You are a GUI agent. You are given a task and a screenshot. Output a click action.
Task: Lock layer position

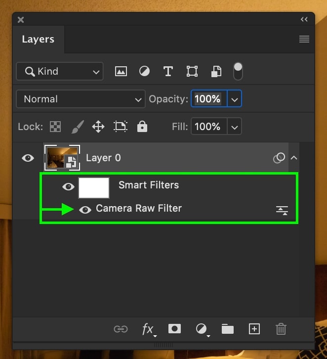[x=98, y=127]
